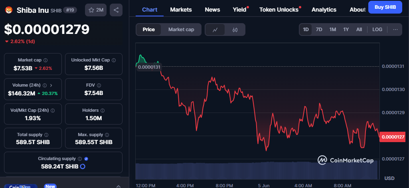Click the $7.56B unlocked market cap value

pyautogui.click(x=94, y=68)
